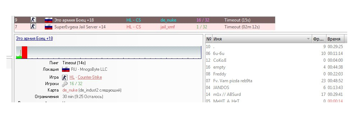This screenshot has height=135, width=353.
Task: Select player JANDOS in player list
Action: point(275,88)
